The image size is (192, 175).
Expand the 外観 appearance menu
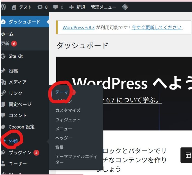(13, 141)
